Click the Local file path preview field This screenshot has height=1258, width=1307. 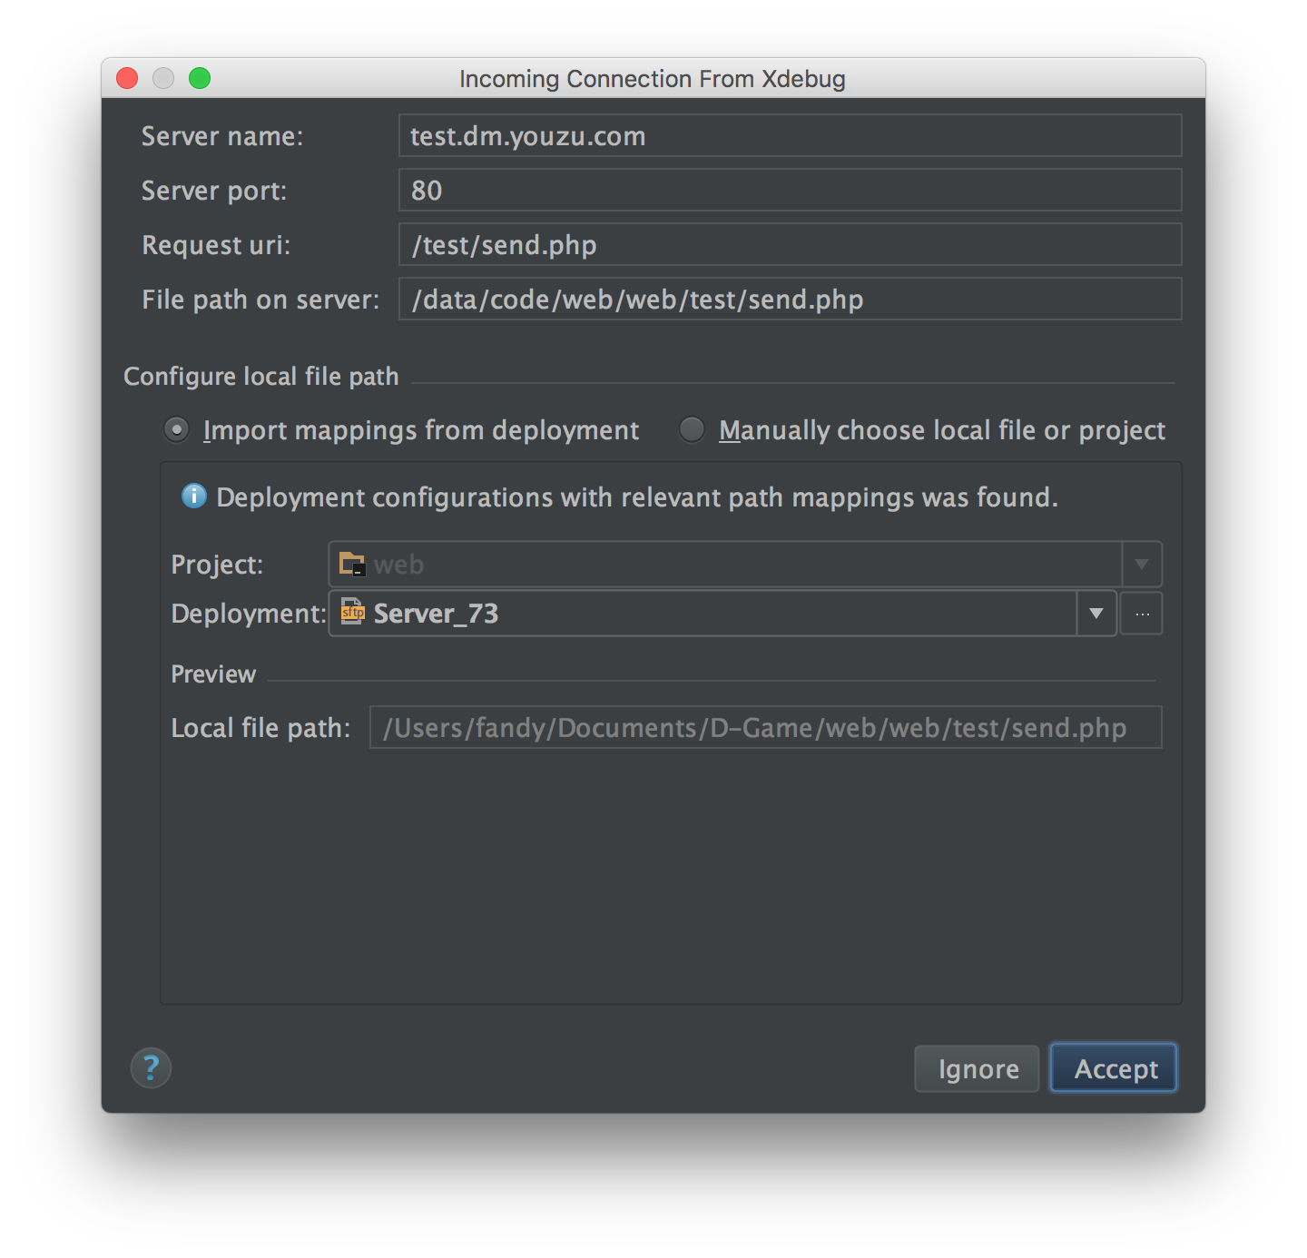tap(765, 728)
